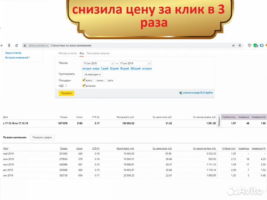Image resolution: width=267 pixels, height=200 pixels.
Task: Open the calendar icon of end date
Action: coord(149,63)
